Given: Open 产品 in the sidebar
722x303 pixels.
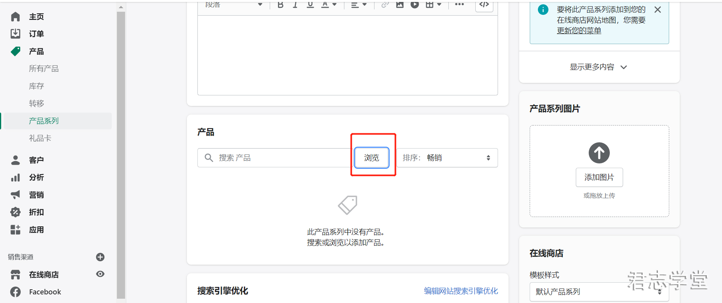Looking at the screenshot, I should point(36,51).
